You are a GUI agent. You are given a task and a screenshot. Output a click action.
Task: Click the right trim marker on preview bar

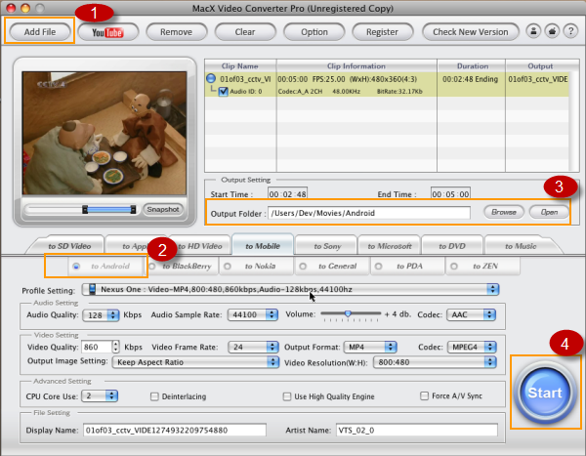tap(133, 209)
